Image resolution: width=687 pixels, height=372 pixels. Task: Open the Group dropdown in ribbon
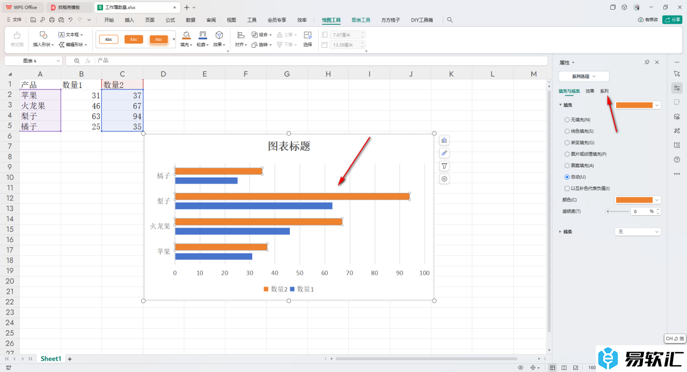262,35
